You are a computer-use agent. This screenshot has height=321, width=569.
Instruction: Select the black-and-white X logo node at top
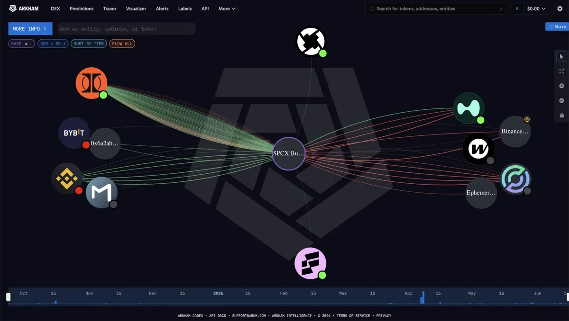tap(312, 41)
